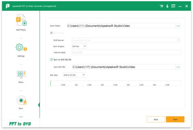
Task: Open the Burn Engine dropdown
Action: (x=85, y=46)
